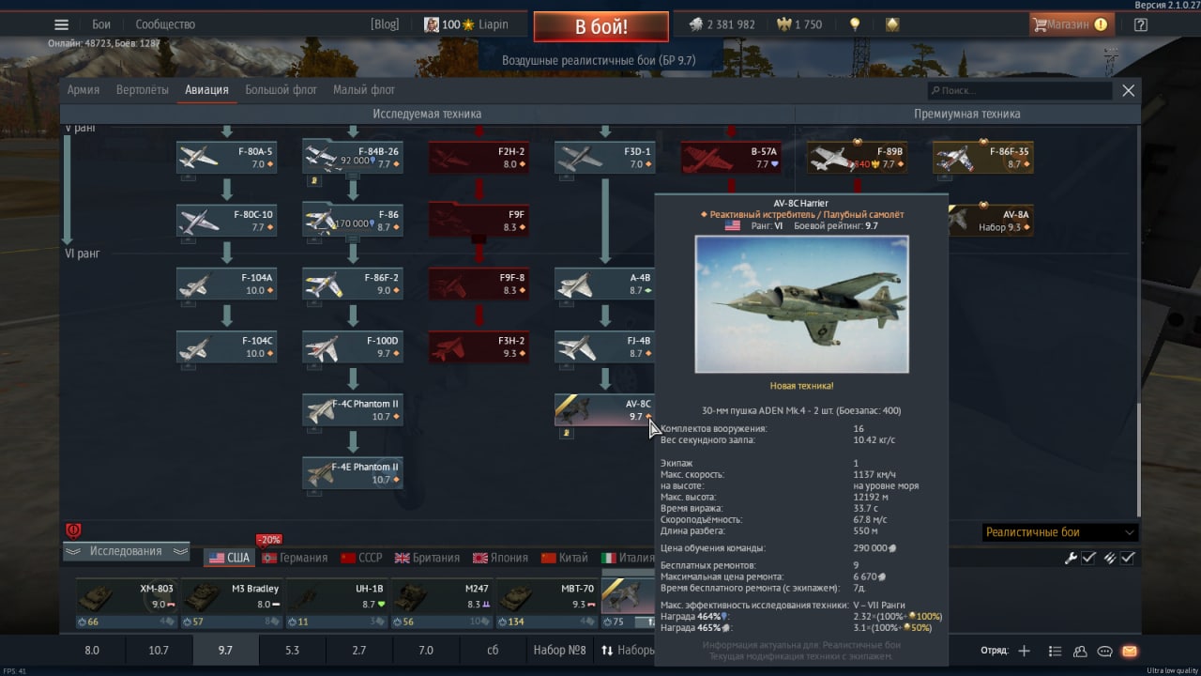Select the F-86F-2 aircraft card
This screenshot has width=1201, height=676.
pyautogui.click(x=353, y=284)
